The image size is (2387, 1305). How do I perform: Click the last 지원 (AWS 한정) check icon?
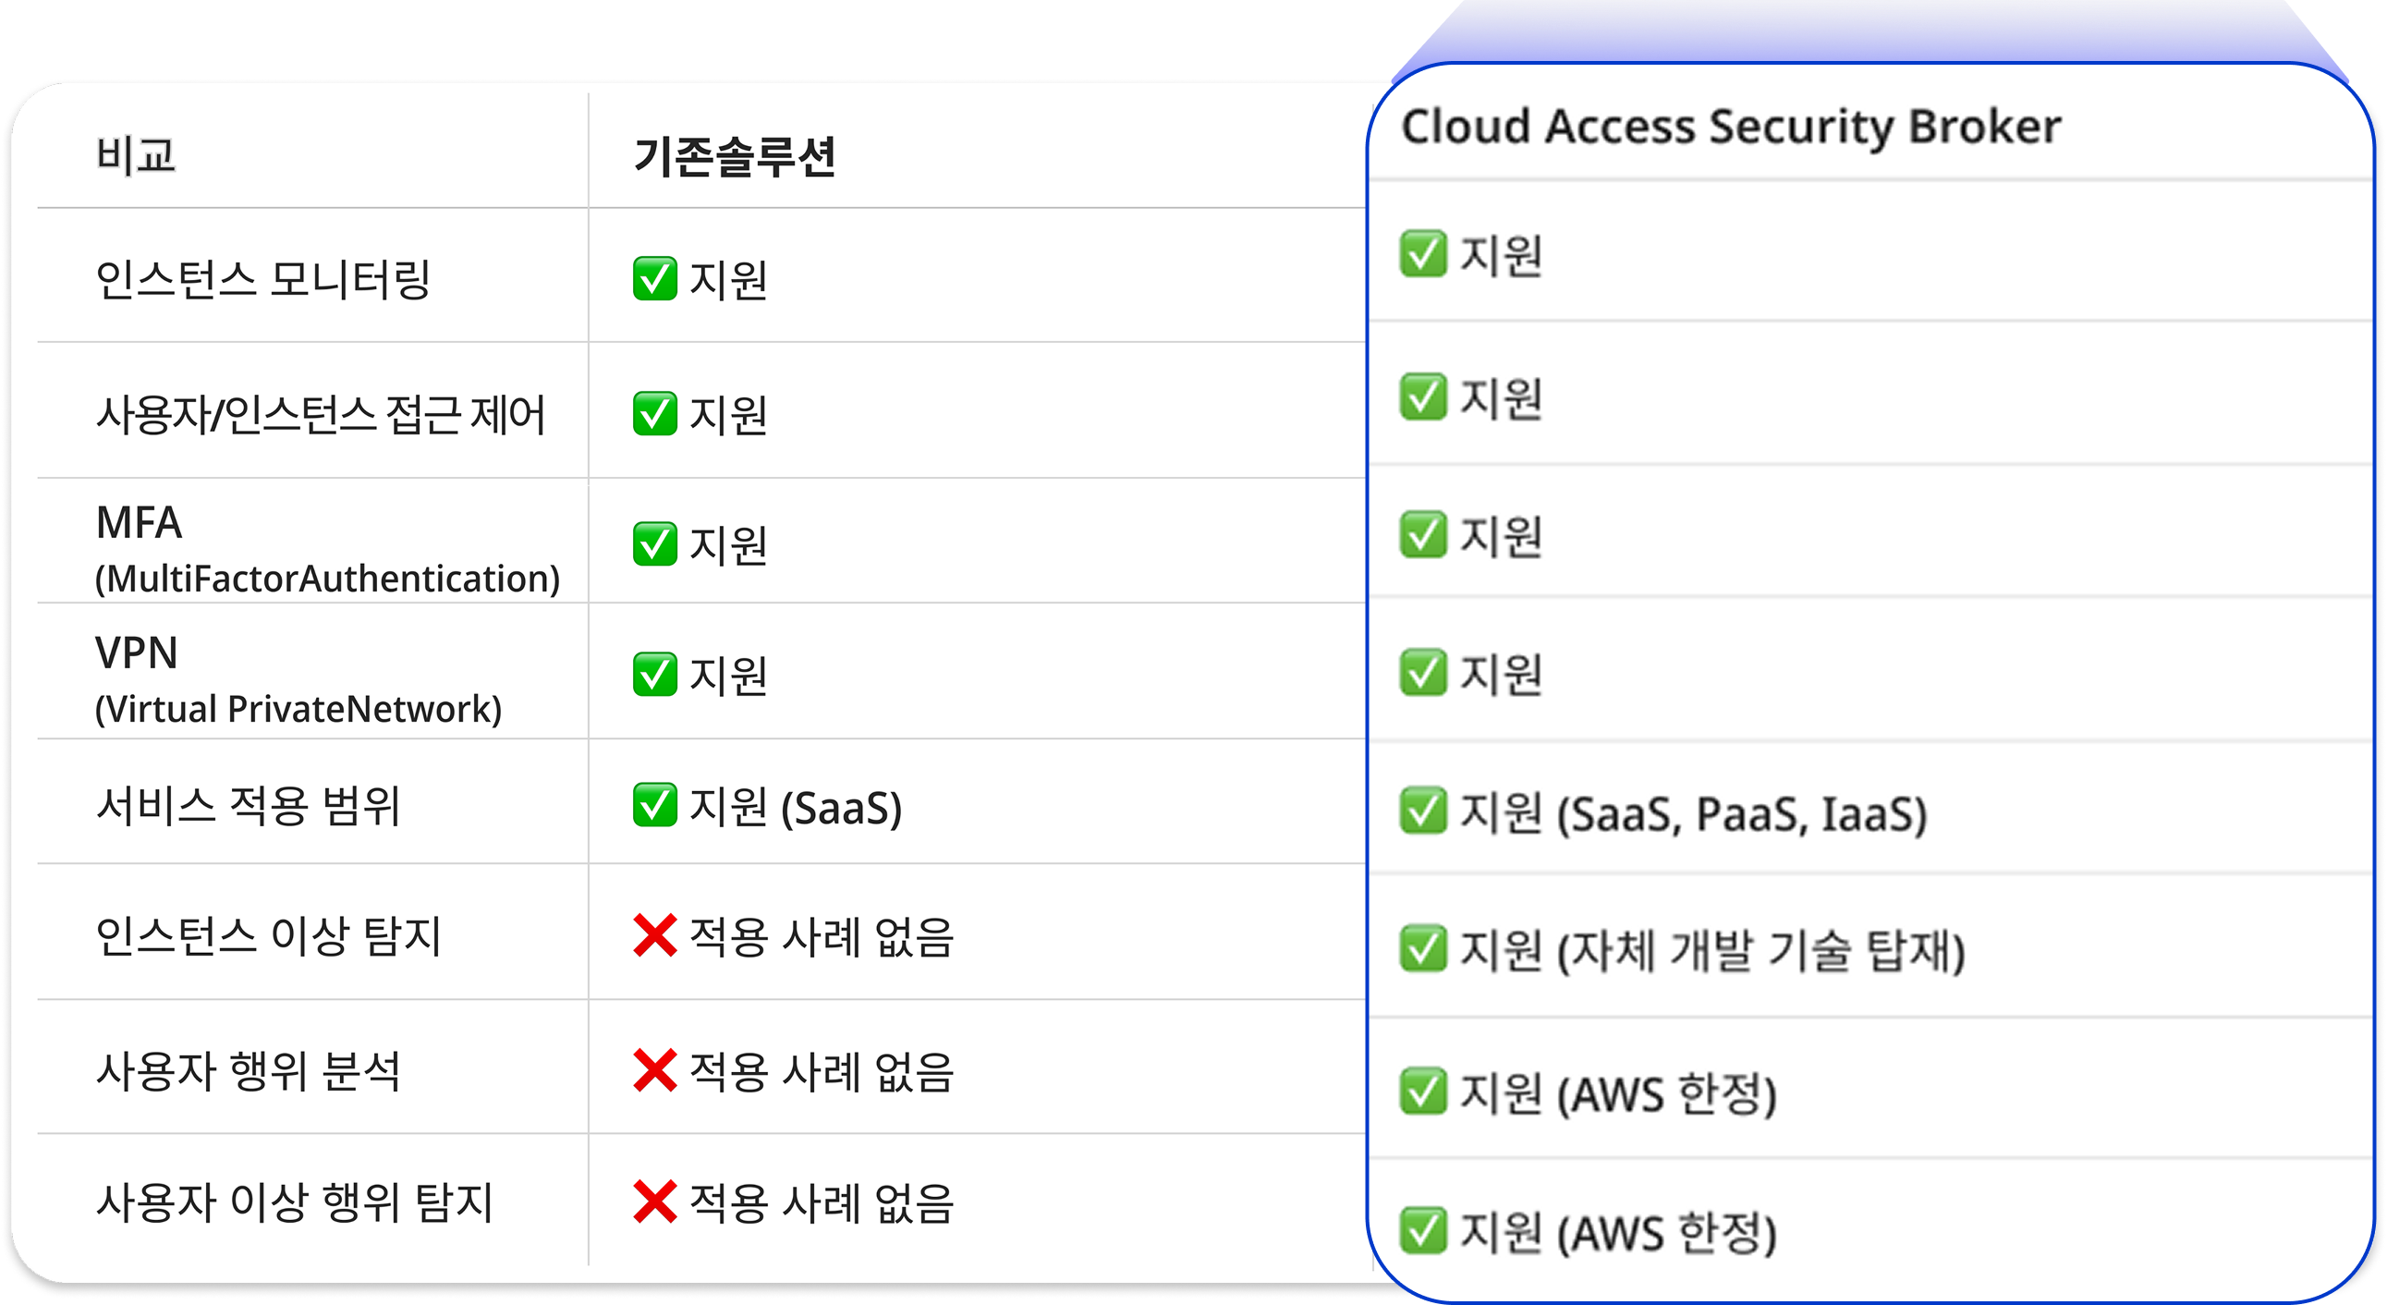[x=1422, y=1230]
